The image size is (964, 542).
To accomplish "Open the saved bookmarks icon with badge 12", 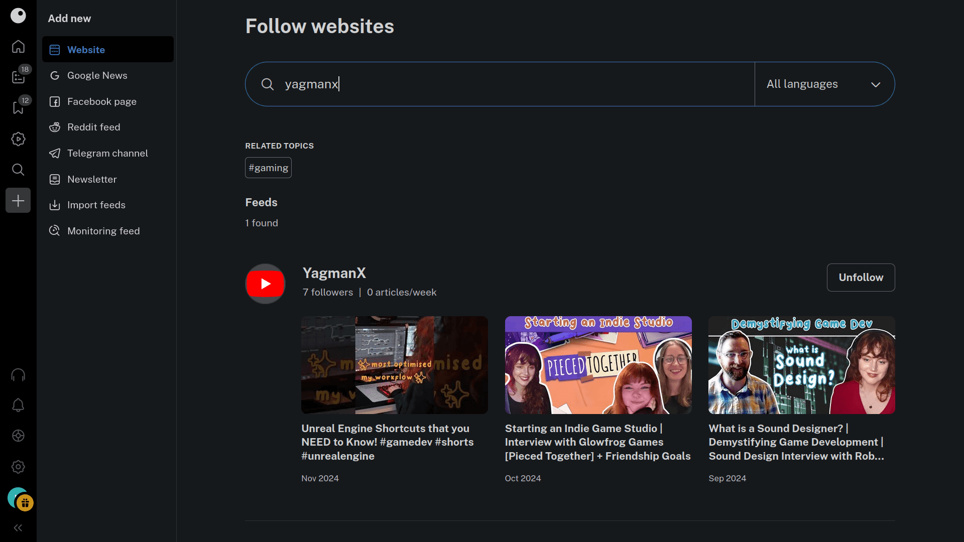I will (x=18, y=108).
